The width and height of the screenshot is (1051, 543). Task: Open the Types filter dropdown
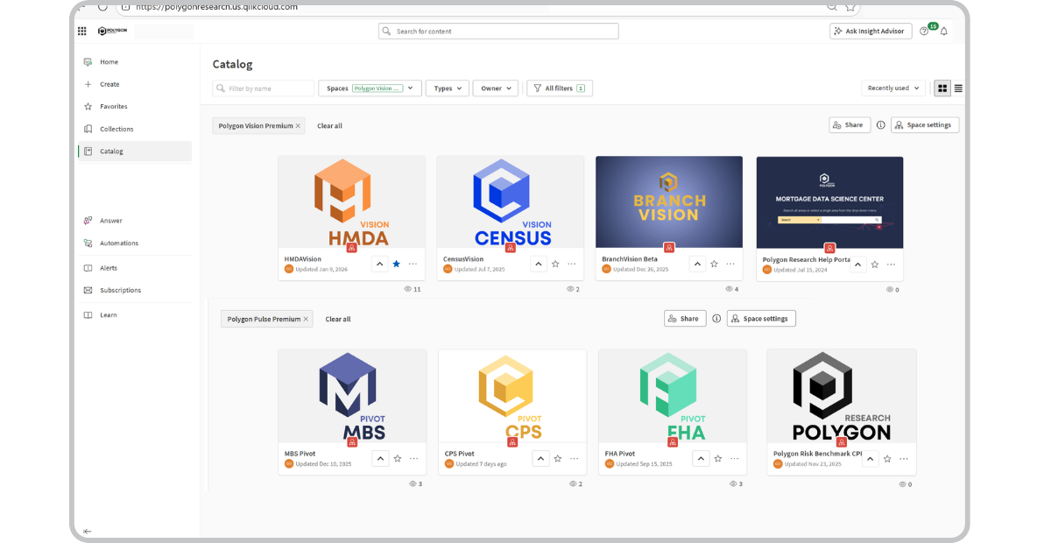pyautogui.click(x=447, y=88)
